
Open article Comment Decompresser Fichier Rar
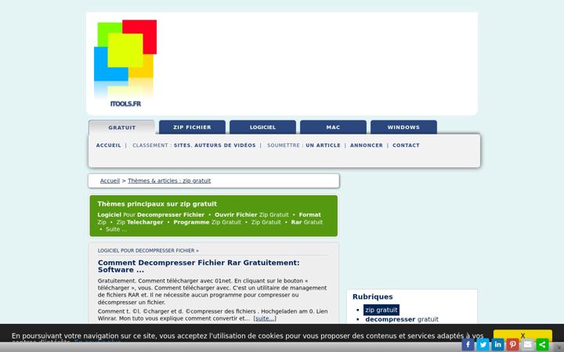[x=198, y=266]
